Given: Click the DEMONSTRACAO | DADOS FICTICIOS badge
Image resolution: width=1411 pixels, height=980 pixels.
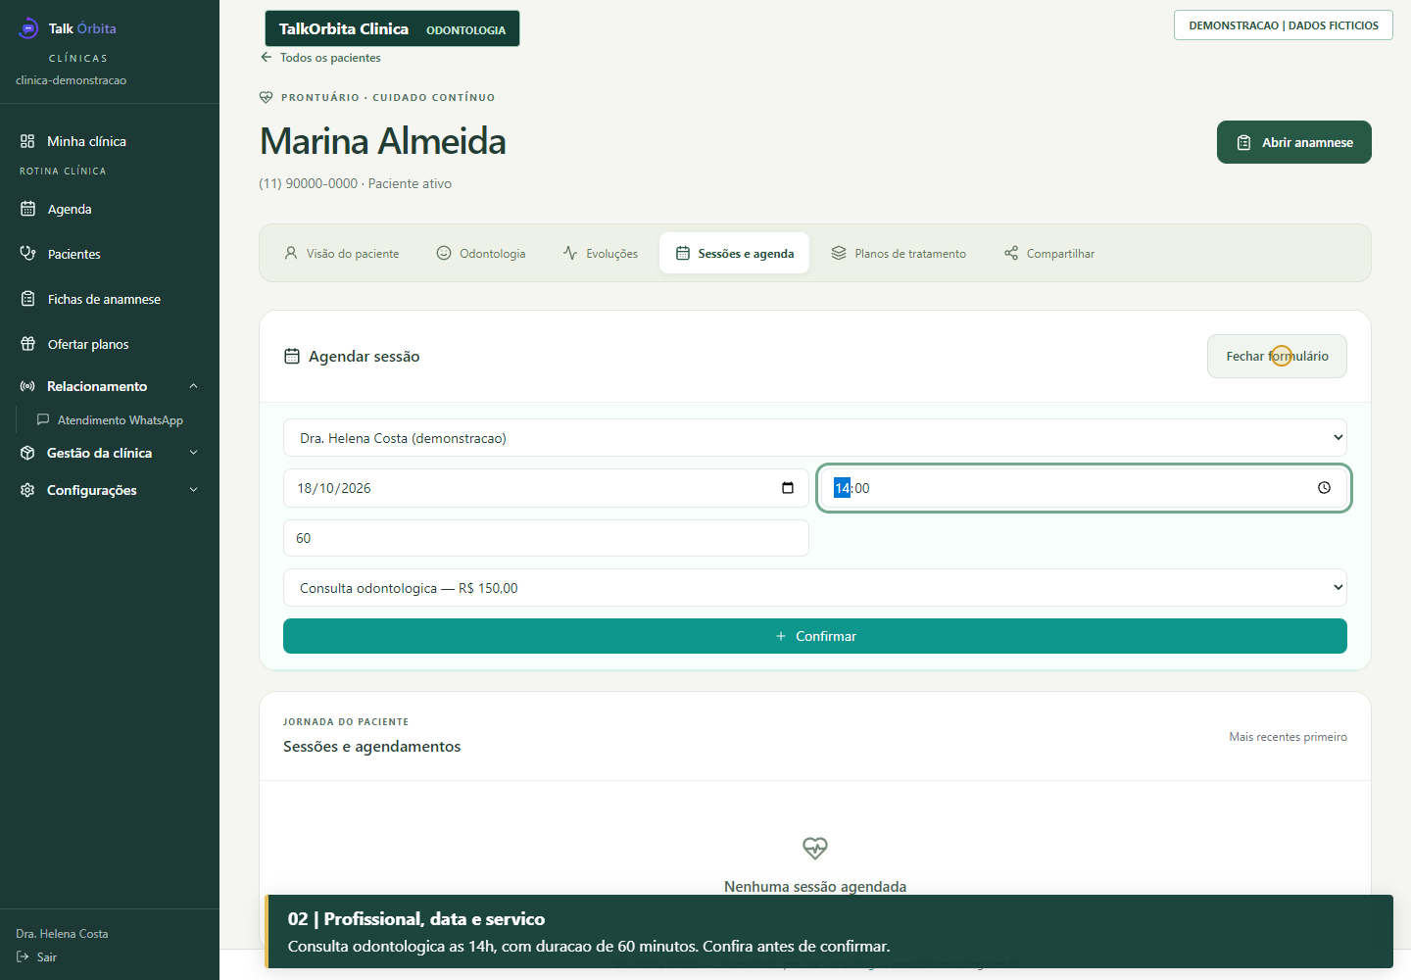Looking at the screenshot, I should tap(1284, 25).
